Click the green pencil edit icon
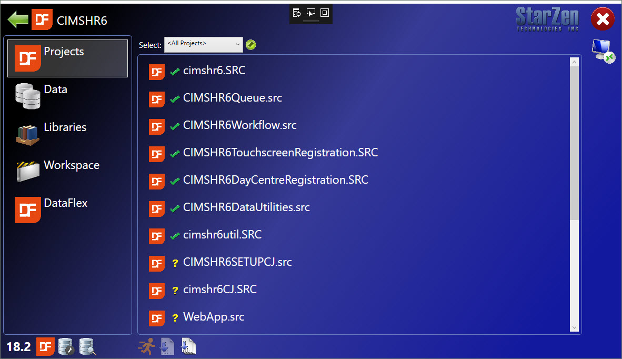 (x=250, y=45)
